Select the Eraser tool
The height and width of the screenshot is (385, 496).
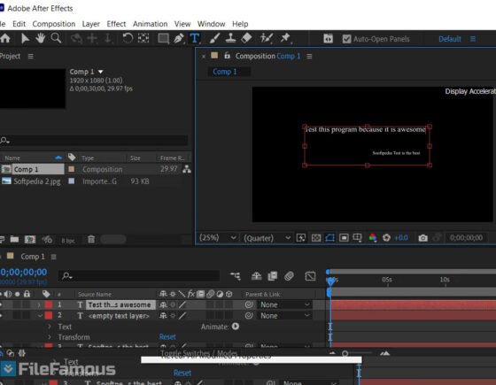tap(246, 39)
